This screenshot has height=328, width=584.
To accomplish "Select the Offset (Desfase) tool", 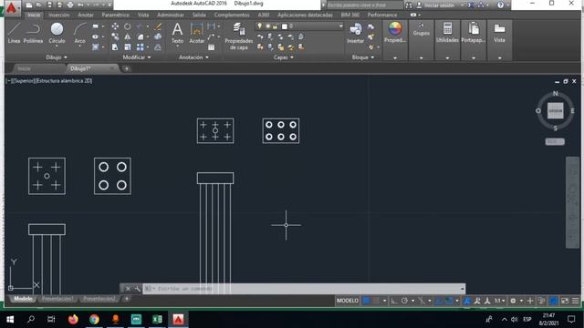I will point(158,47).
